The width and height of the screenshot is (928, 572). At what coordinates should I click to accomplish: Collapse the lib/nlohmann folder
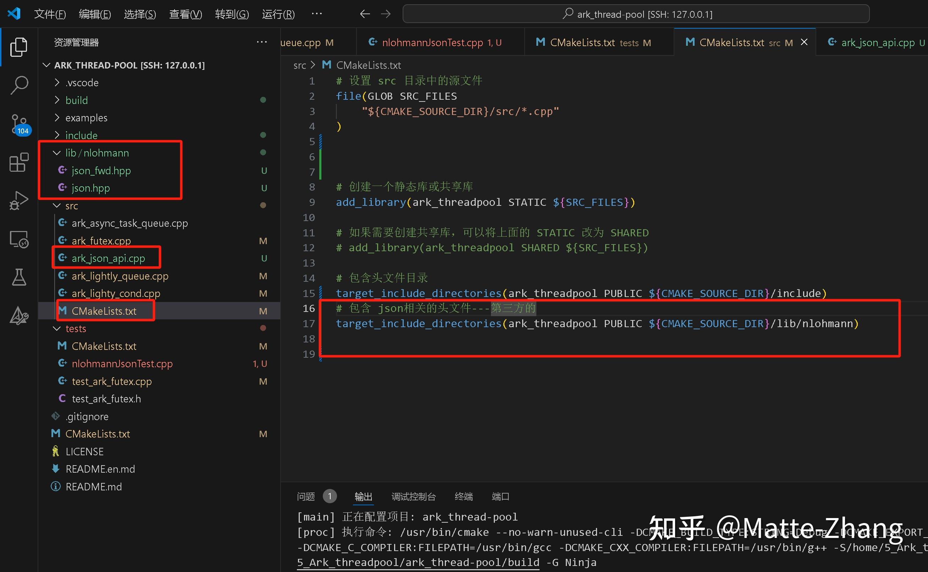tap(57, 153)
